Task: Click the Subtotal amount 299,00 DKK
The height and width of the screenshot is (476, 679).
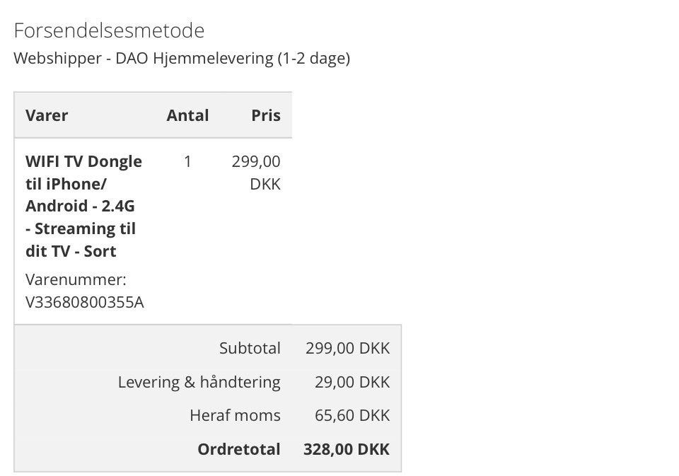Action: [x=347, y=348]
